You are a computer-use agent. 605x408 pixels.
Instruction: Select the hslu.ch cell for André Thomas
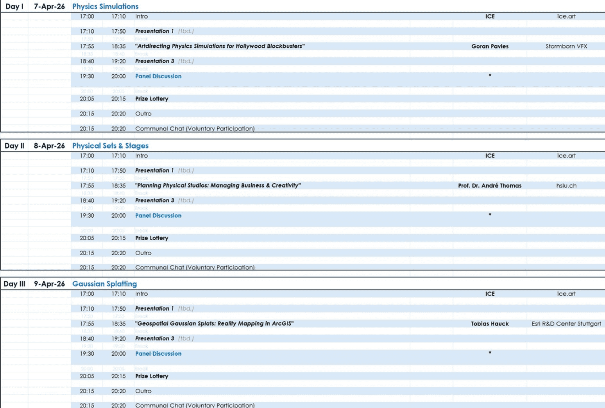567,186
